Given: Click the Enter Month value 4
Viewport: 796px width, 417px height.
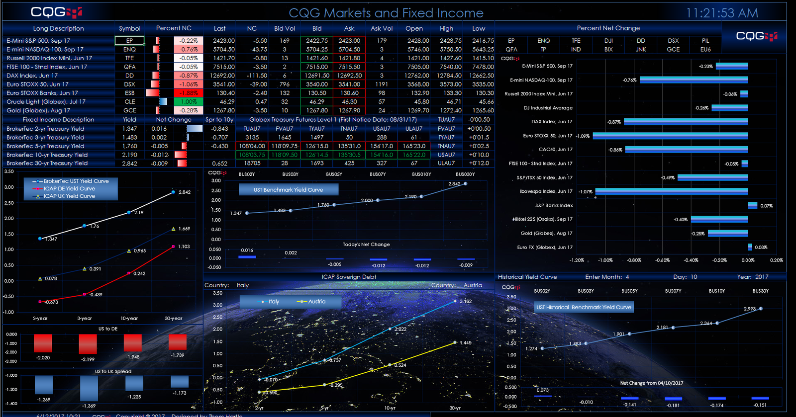Looking at the screenshot, I should 627,277.
